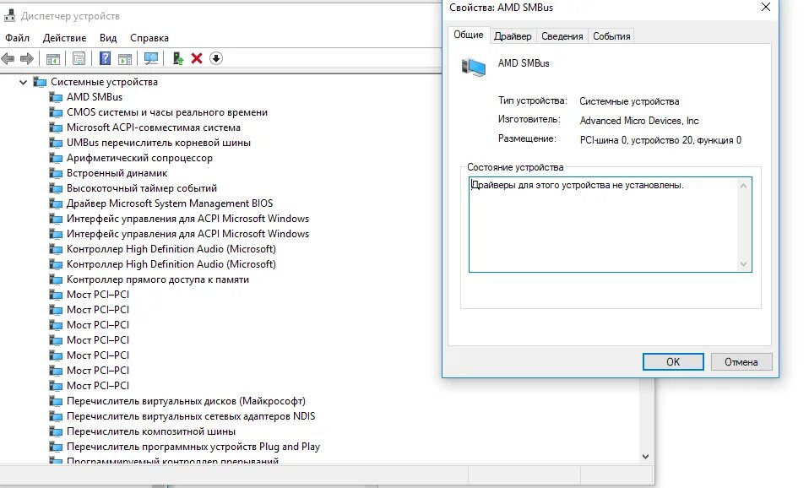
Task: Open the Вид menu
Action: tap(108, 38)
